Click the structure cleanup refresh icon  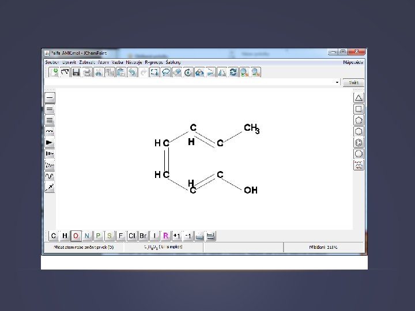pyautogui.click(x=233, y=72)
